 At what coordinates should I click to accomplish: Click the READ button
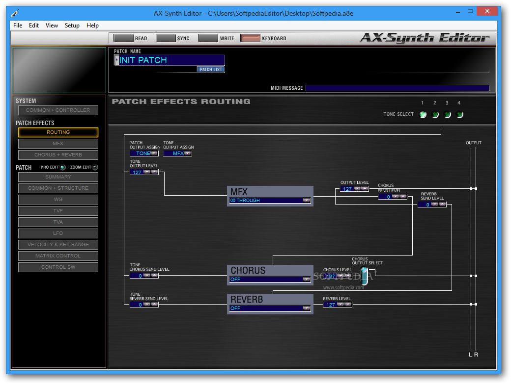click(123, 38)
